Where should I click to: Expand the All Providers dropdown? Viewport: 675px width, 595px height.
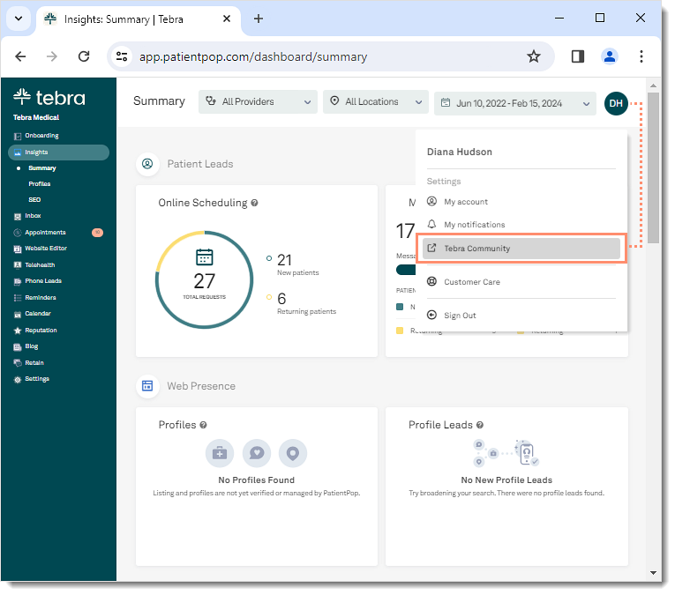(258, 102)
